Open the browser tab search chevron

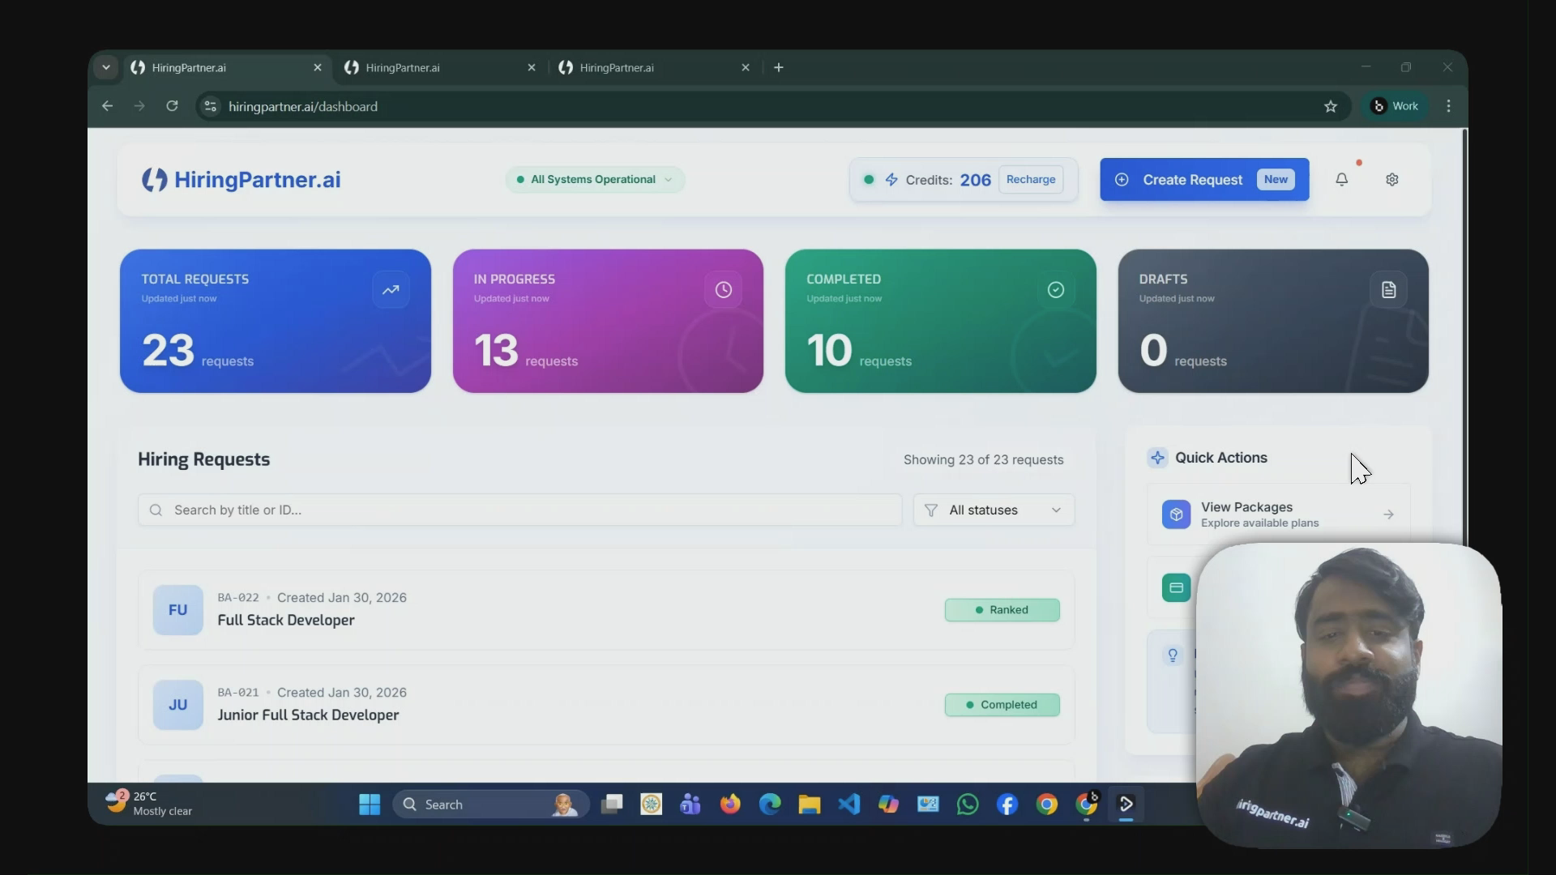pos(106,68)
